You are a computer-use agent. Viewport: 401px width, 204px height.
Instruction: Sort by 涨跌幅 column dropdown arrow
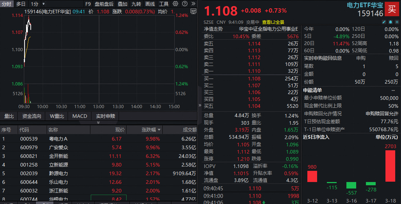pos(159,130)
